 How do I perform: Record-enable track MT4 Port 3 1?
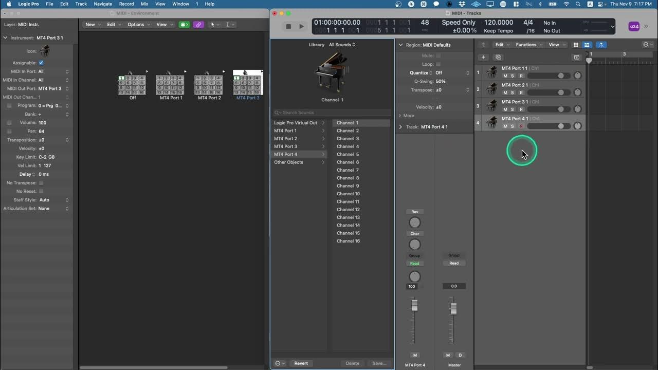pyautogui.click(x=521, y=109)
